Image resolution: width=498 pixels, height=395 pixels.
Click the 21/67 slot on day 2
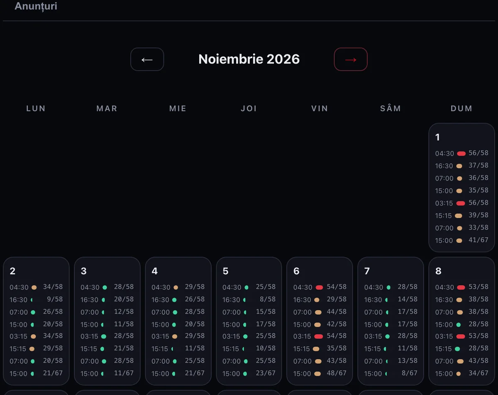point(36,373)
